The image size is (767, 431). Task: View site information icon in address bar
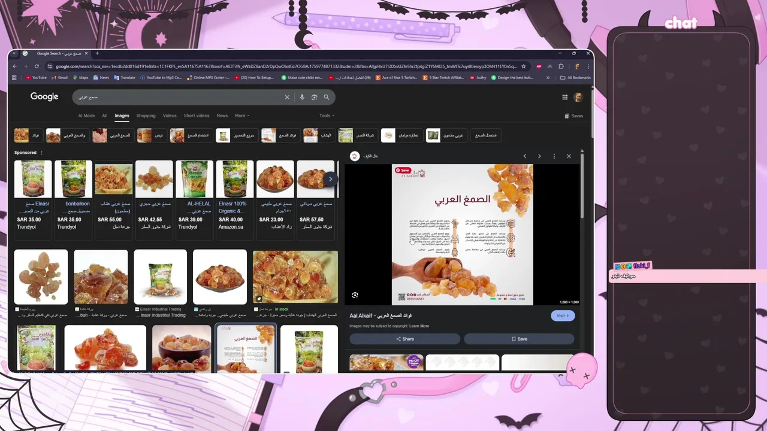pos(50,66)
